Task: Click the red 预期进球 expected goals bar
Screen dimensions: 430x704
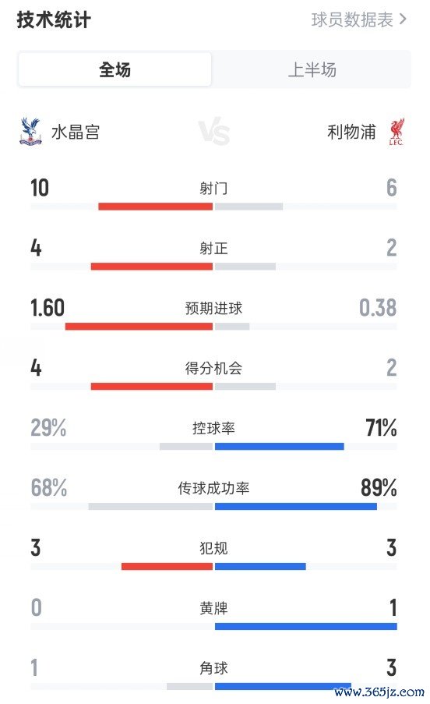Action: click(x=139, y=327)
